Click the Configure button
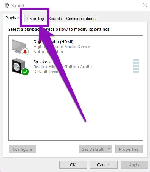This screenshot has width=150, height=172. [22, 149]
